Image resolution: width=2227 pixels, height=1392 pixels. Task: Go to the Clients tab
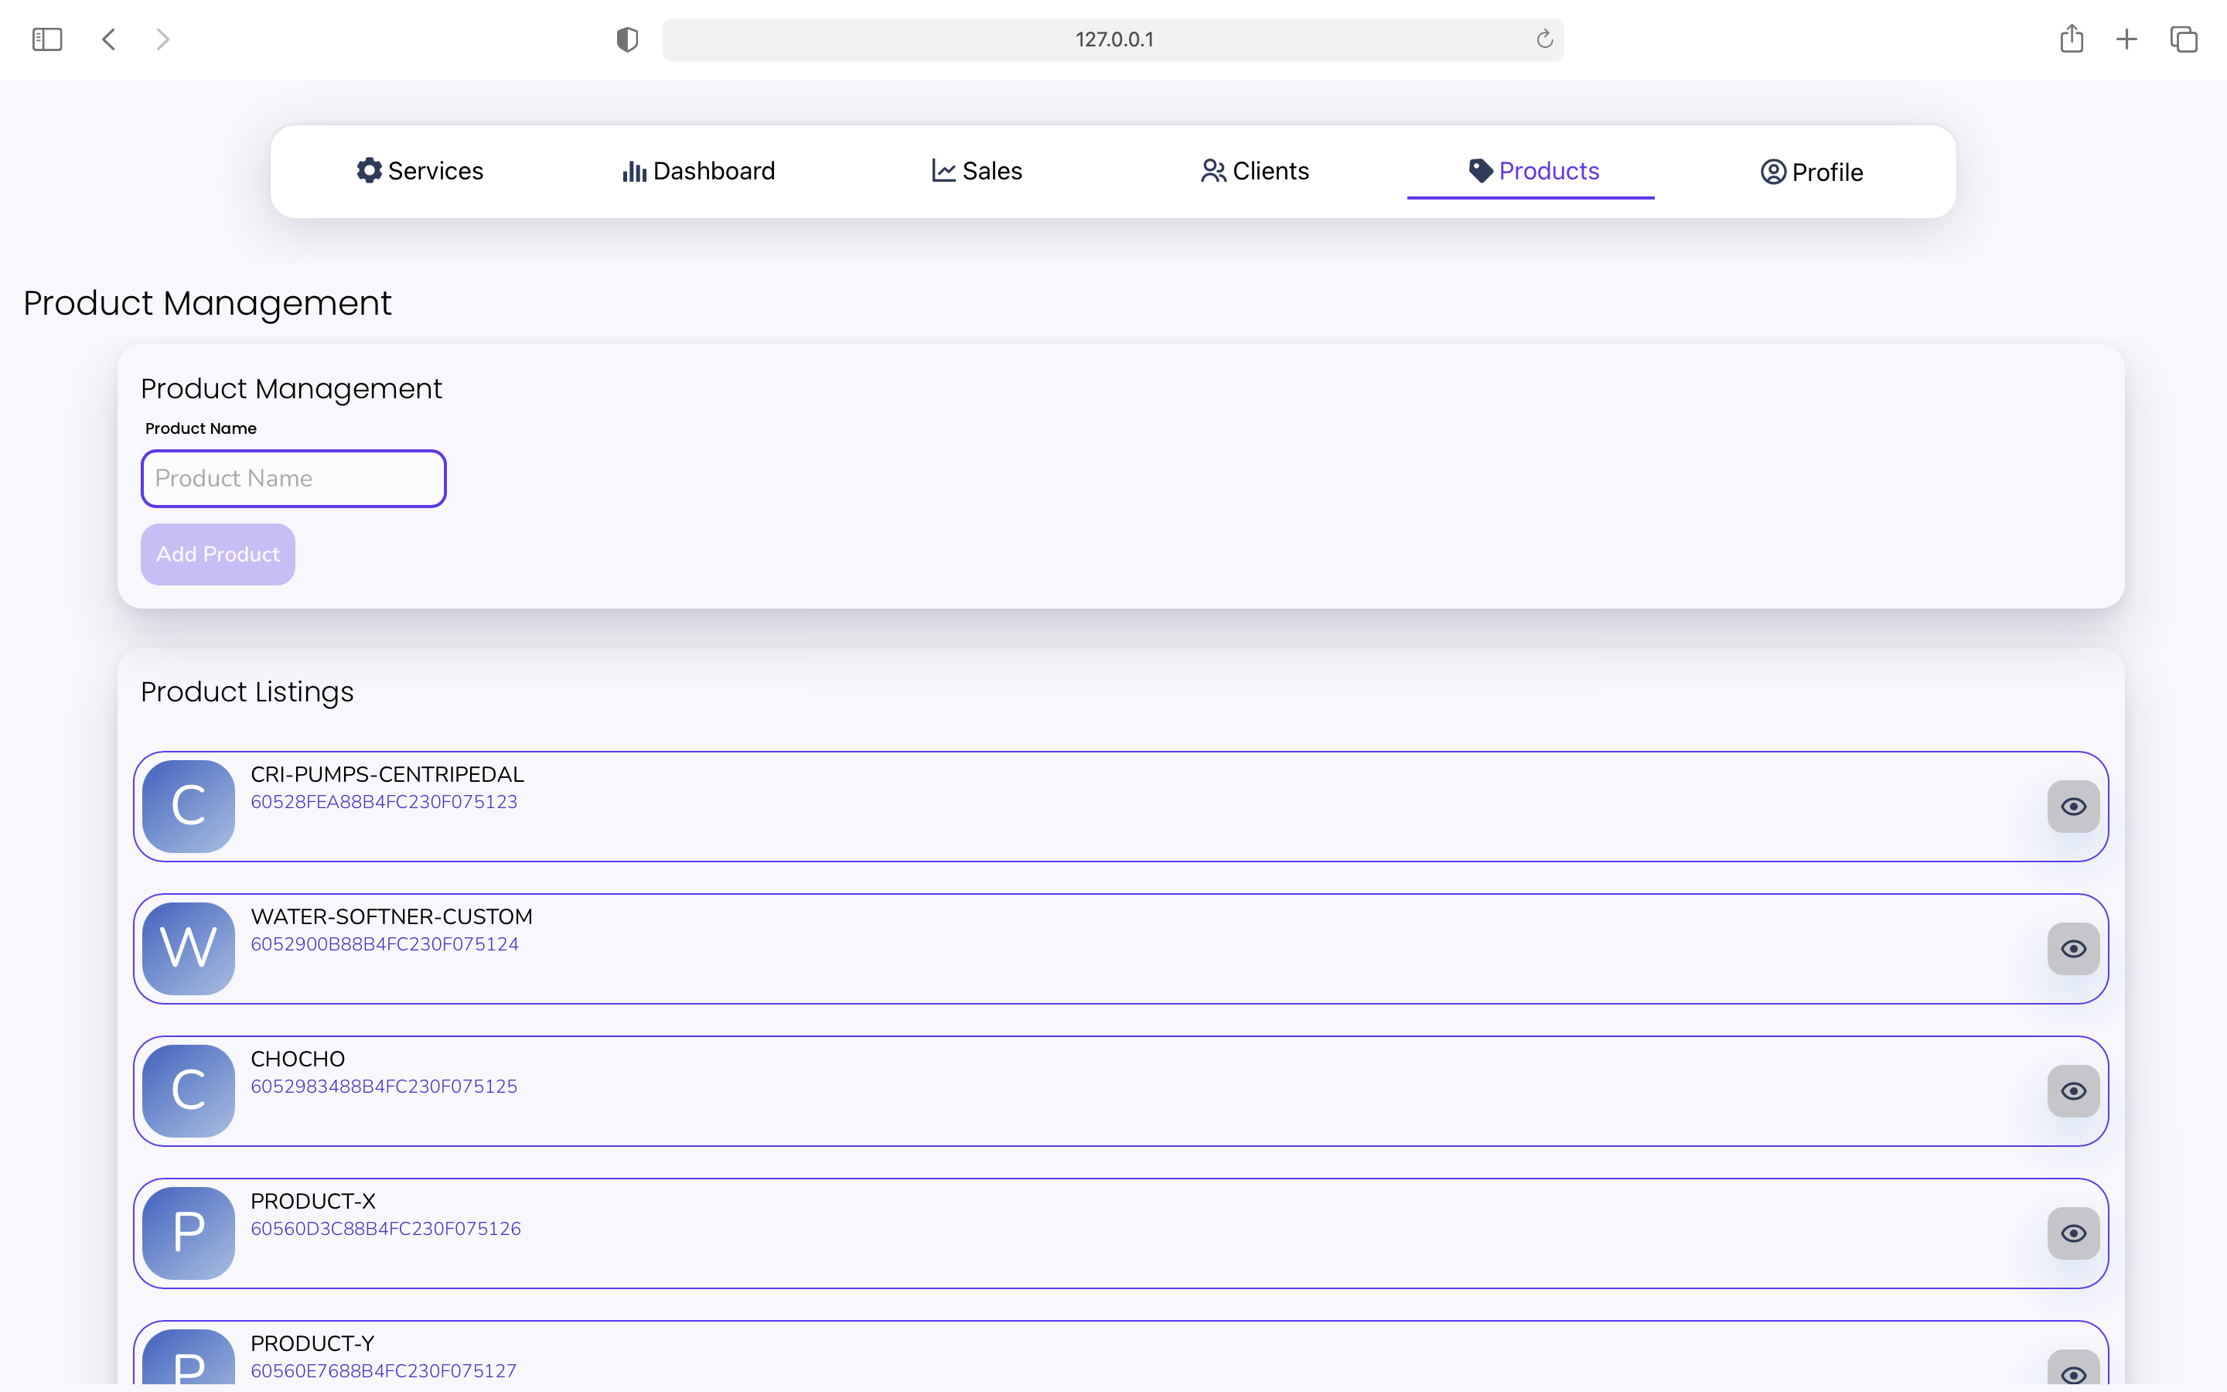(1254, 171)
